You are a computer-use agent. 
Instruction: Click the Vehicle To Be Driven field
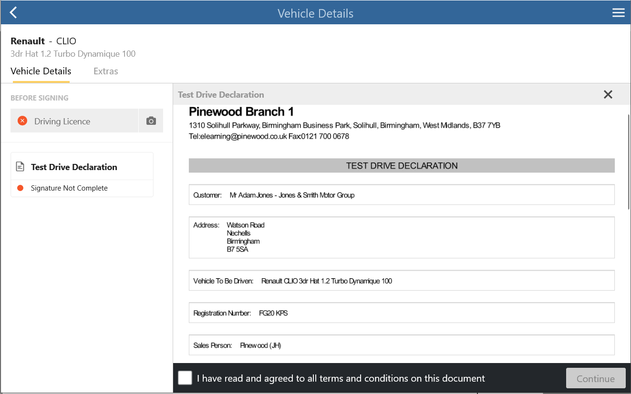click(x=402, y=281)
